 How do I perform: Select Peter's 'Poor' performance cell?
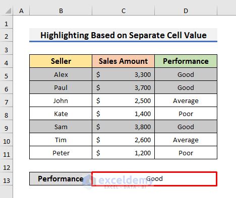point(186,153)
